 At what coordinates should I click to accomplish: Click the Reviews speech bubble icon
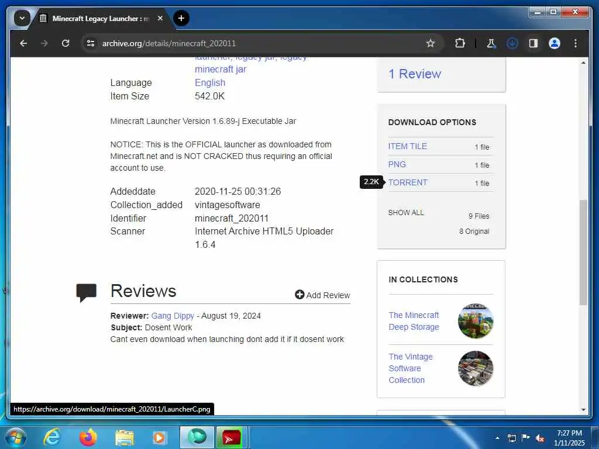(87, 293)
